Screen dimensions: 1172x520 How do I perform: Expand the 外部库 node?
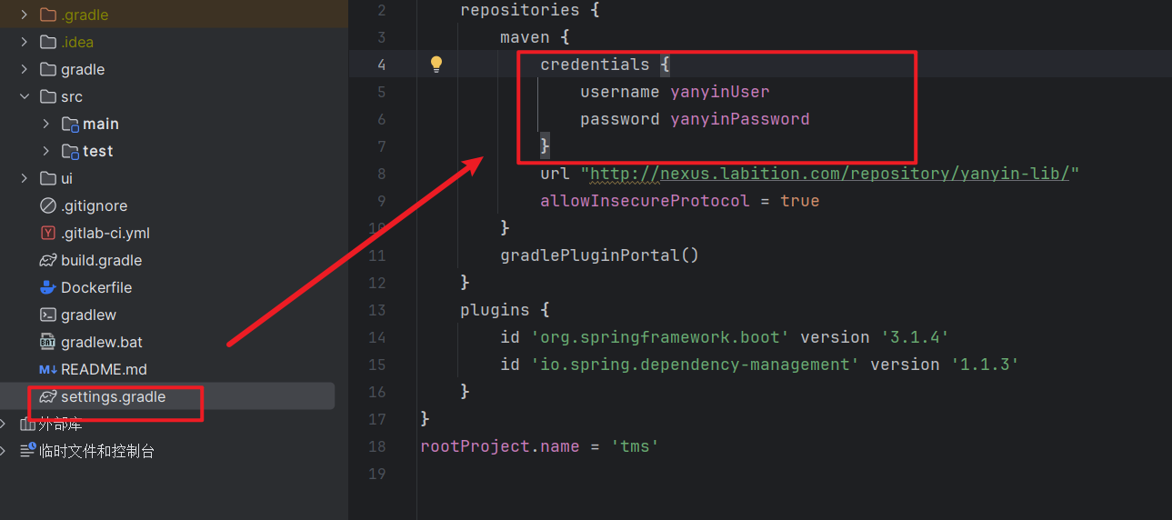point(5,424)
